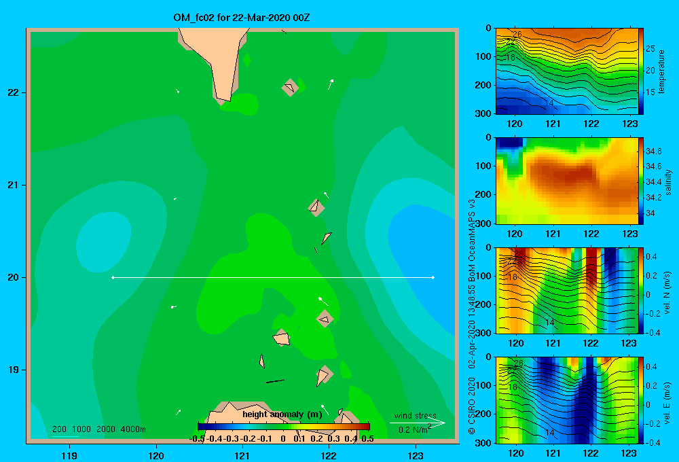
Task: Click longitude label 121 on the main map axis
Action: click(x=242, y=455)
